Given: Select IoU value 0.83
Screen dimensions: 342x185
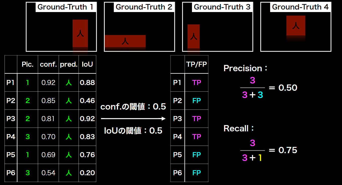Looking at the screenshot, I should point(87,137).
